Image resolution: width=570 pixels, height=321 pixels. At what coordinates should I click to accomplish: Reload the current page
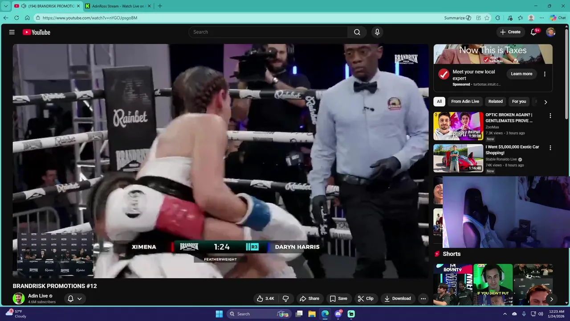pos(16,18)
